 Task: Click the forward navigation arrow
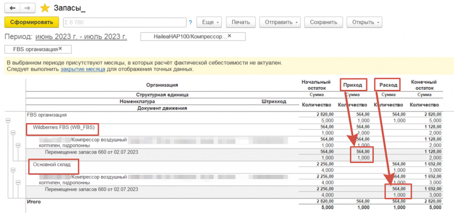tap(27, 8)
